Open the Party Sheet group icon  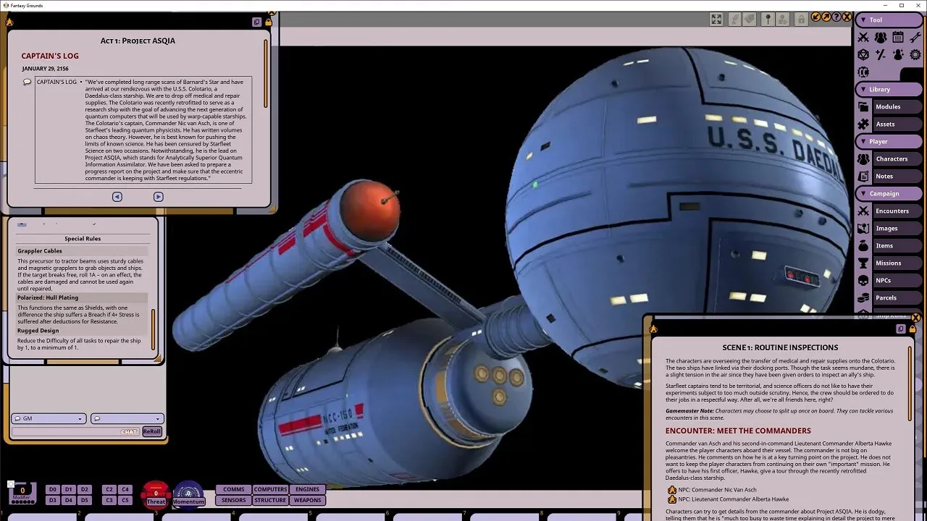pyautogui.click(x=881, y=38)
